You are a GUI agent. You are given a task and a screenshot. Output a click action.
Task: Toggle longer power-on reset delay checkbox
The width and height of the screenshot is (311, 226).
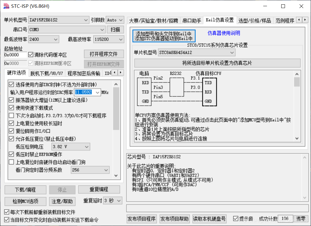click(11, 123)
